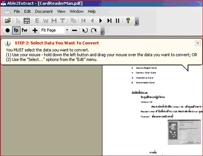Open Help via the question mark icon
The height and width of the screenshot is (156, 203).
[128, 20]
